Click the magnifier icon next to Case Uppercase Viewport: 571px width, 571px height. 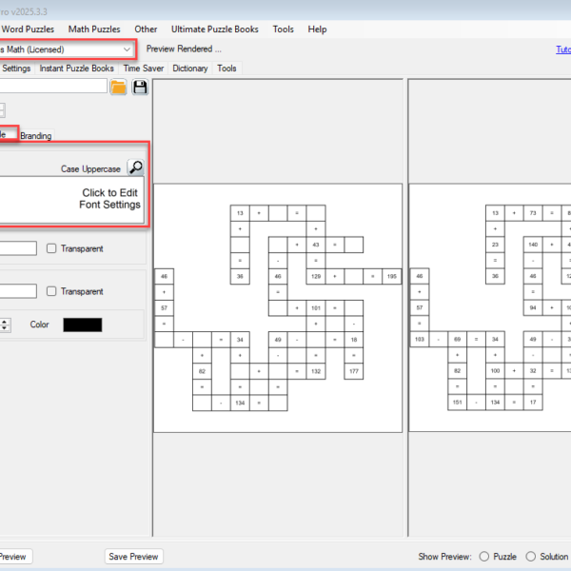[135, 168]
